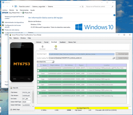This screenshot has height=115, width=133.
Task: Click the EMMC Flash gear icon
Action: pyautogui.click(x=11, y=110)
